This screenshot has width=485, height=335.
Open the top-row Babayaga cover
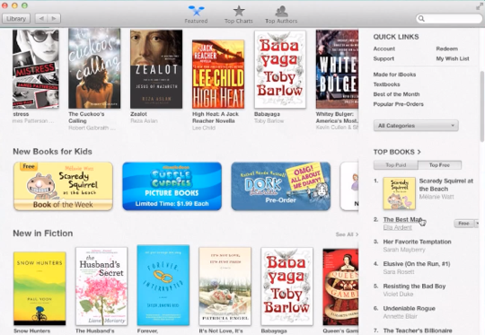[280, 69]
